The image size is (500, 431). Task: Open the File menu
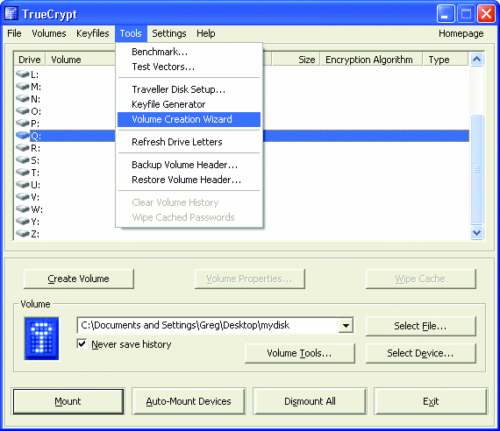pyautogui.click(x=14, y=33)
